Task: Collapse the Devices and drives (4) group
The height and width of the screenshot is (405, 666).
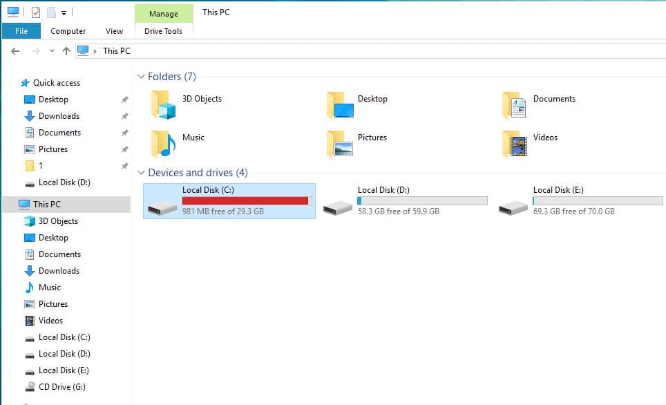Action: point(141,173)
